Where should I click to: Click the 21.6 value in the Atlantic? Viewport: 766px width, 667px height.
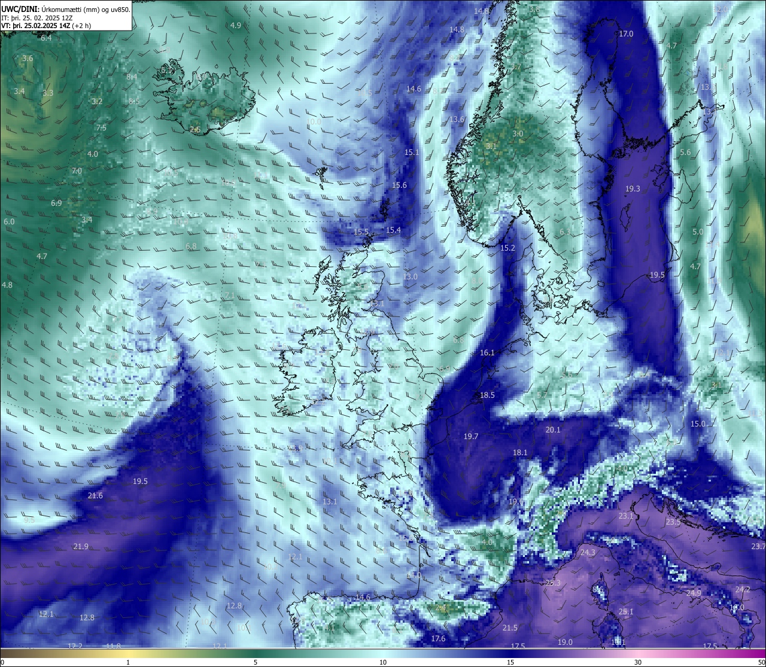[95, 495]
